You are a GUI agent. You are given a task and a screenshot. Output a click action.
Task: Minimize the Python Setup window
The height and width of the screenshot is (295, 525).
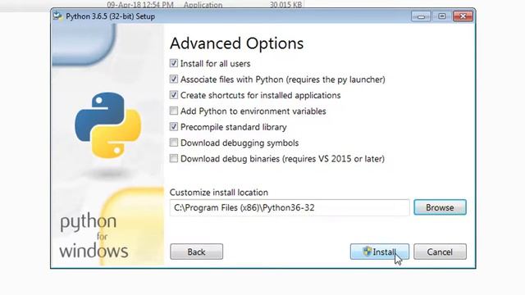tap(421, 16)
